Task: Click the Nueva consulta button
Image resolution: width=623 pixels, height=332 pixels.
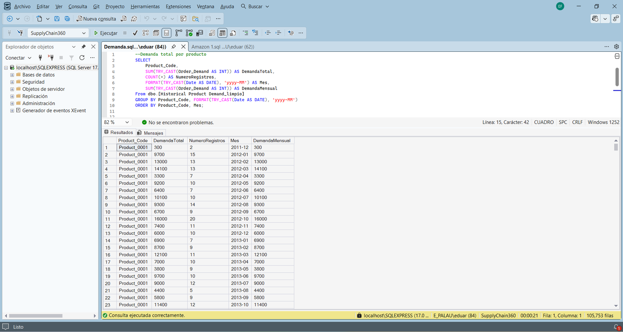Action: [96, 19]
